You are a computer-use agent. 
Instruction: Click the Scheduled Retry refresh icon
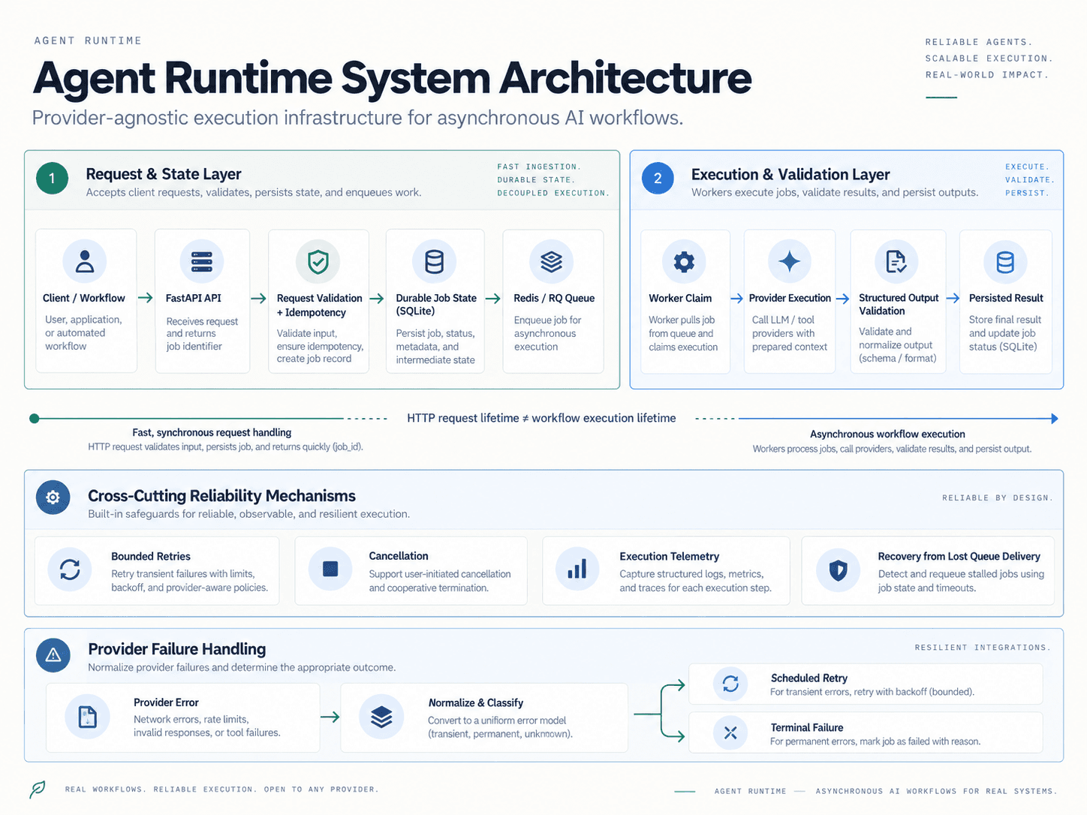click(730, 684)
